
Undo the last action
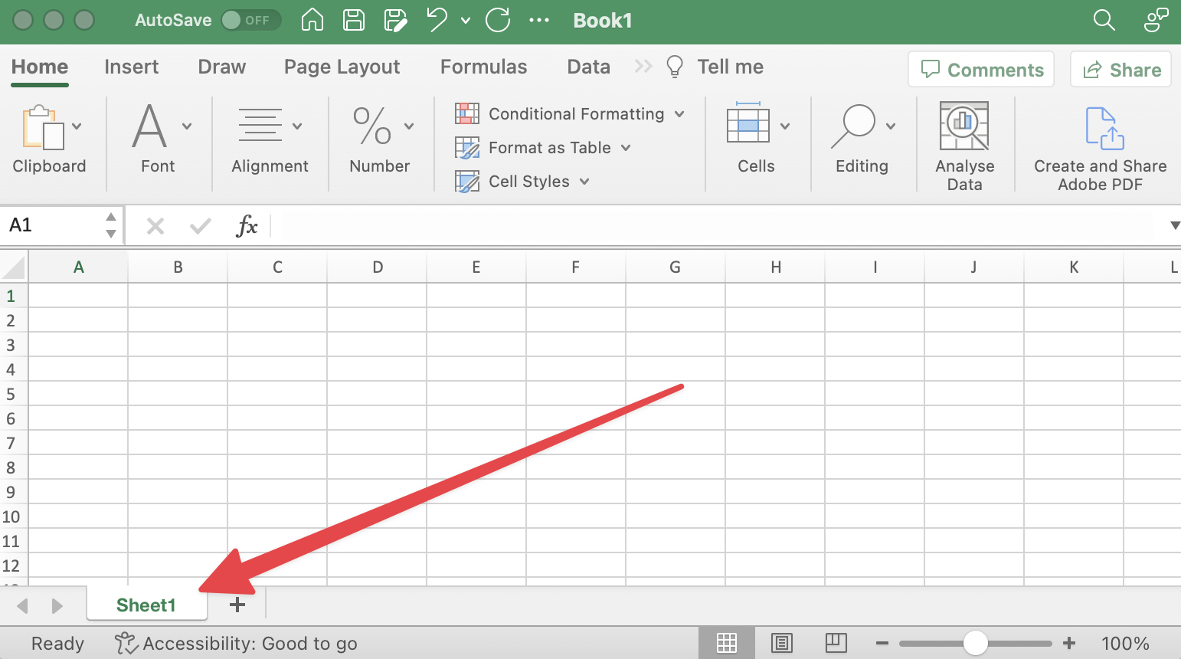[437, 20]
